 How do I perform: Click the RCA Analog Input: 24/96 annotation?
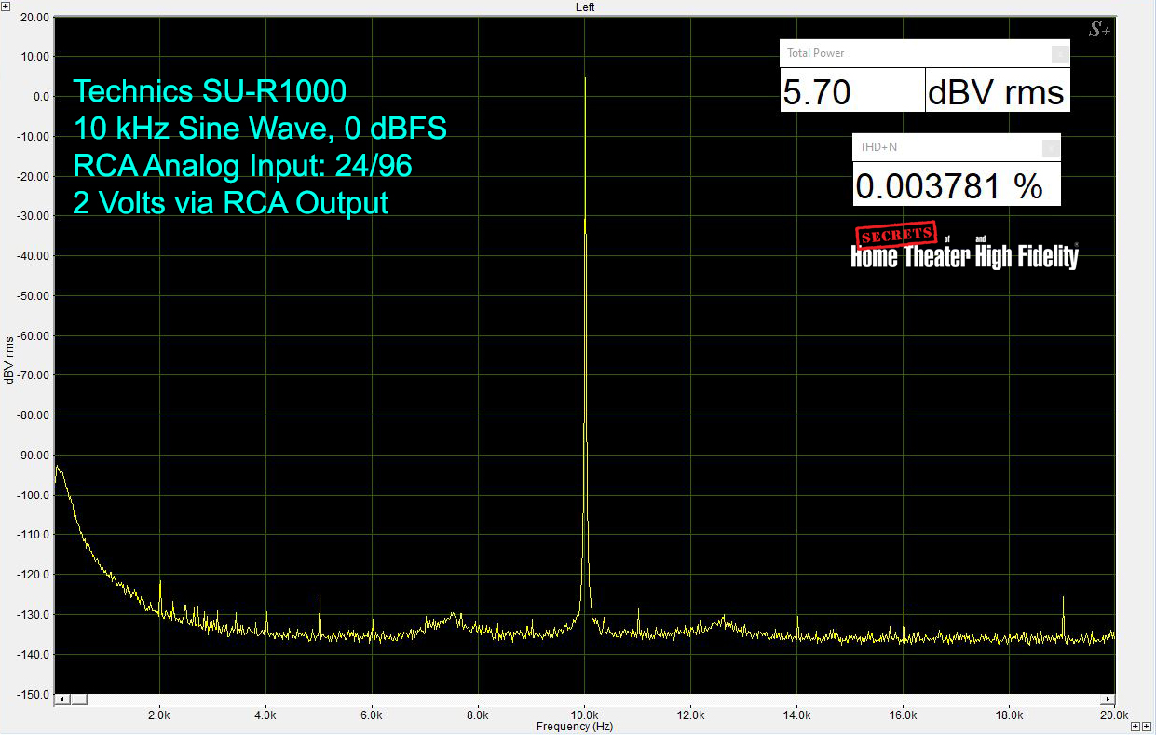click(243, 166)
